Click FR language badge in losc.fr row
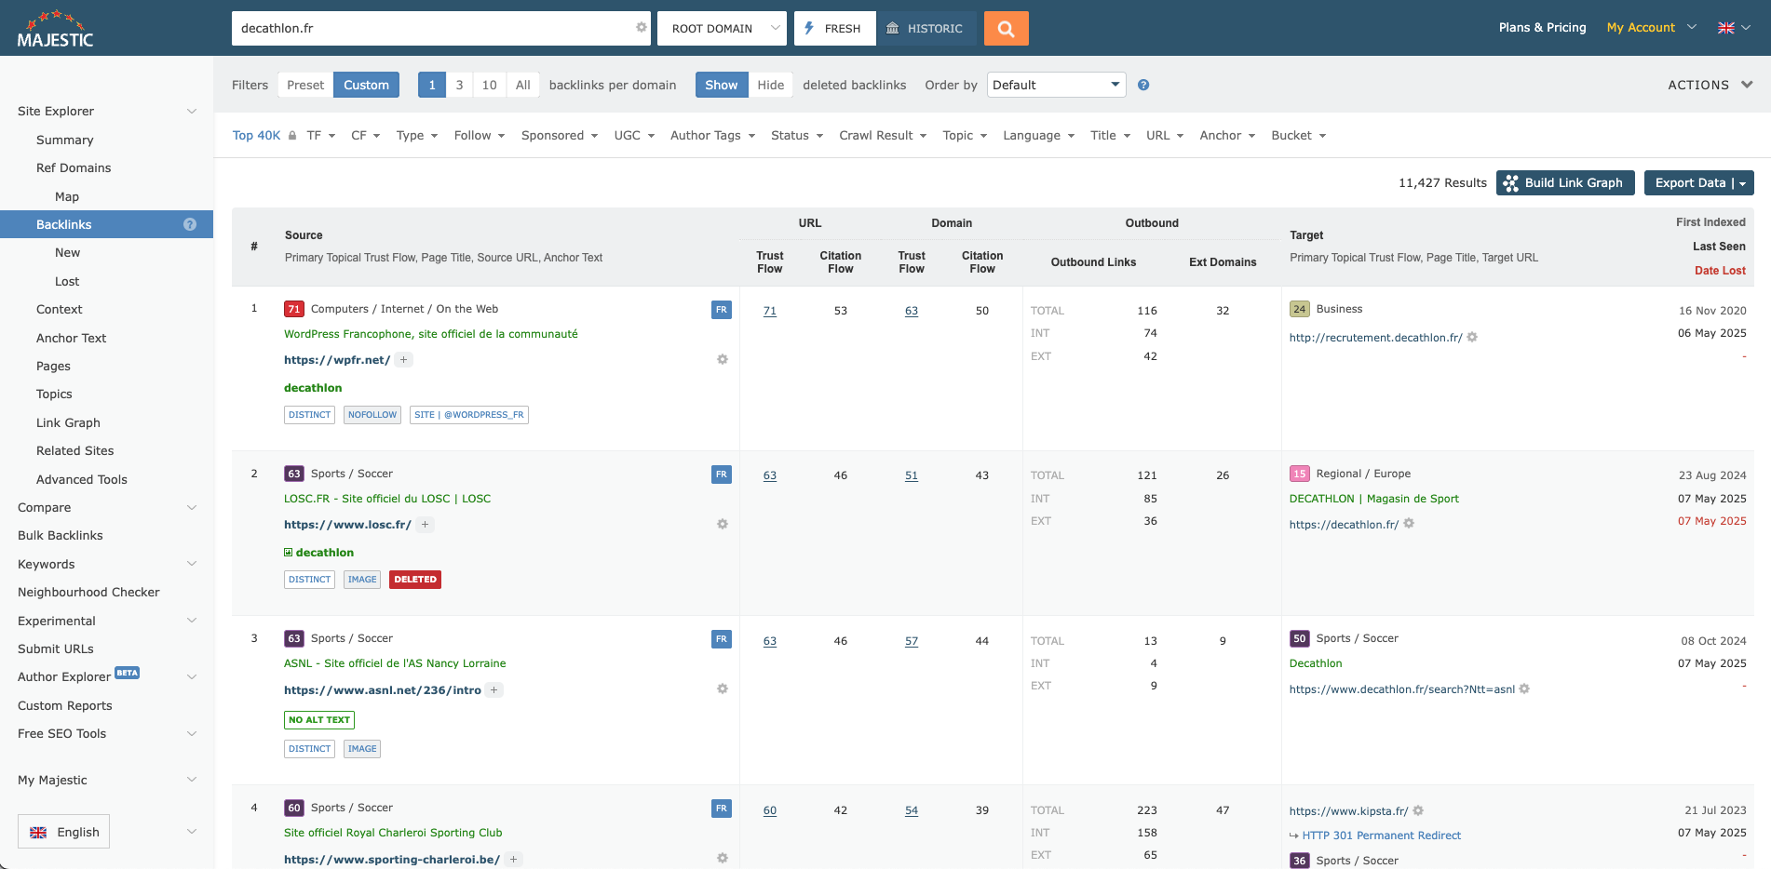The height and width of the screenshot is (869, 1771). (722, 475)
